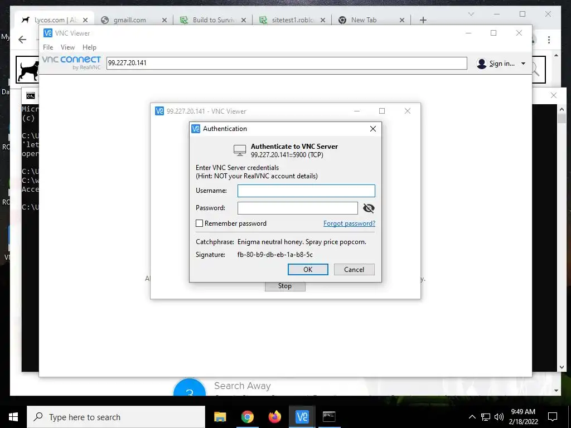Click Chrome back arrow button

pos(22,40)
